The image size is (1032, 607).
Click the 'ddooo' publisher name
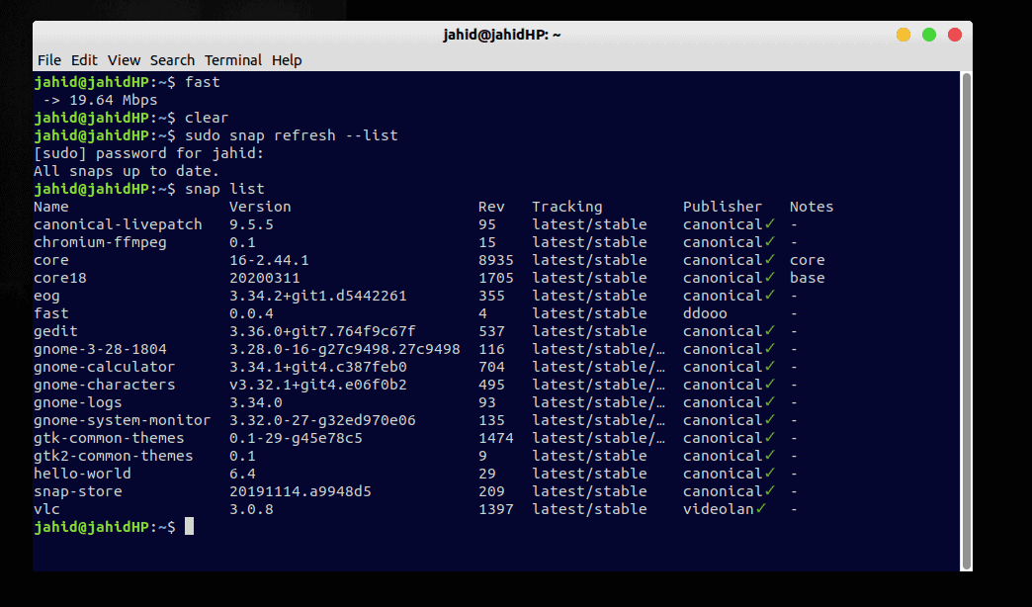click(x=705, y=313)
